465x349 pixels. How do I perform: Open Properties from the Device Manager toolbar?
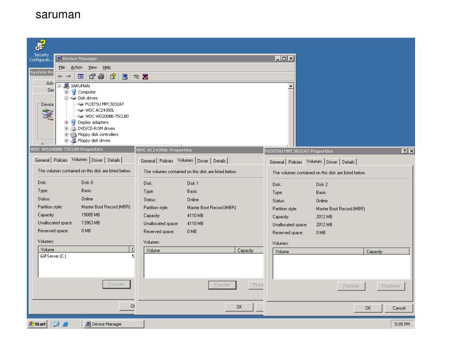[x=92, y=76]
